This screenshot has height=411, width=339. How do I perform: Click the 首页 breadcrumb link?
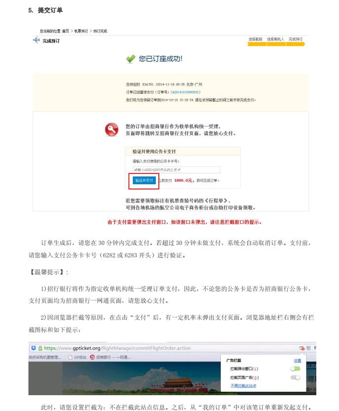point(66,31)
